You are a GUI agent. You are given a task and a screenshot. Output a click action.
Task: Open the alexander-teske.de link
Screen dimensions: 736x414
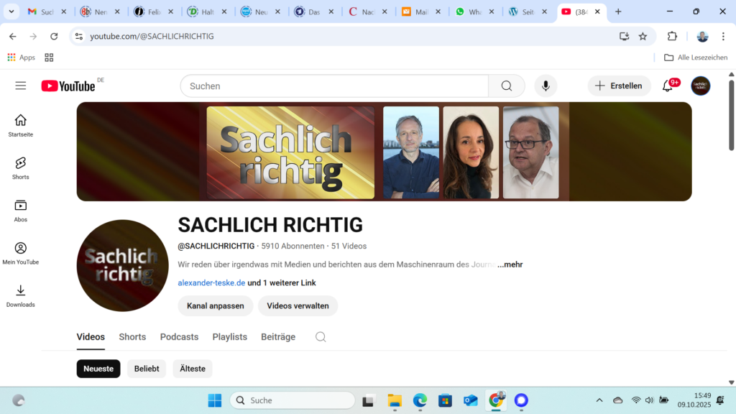211,282
